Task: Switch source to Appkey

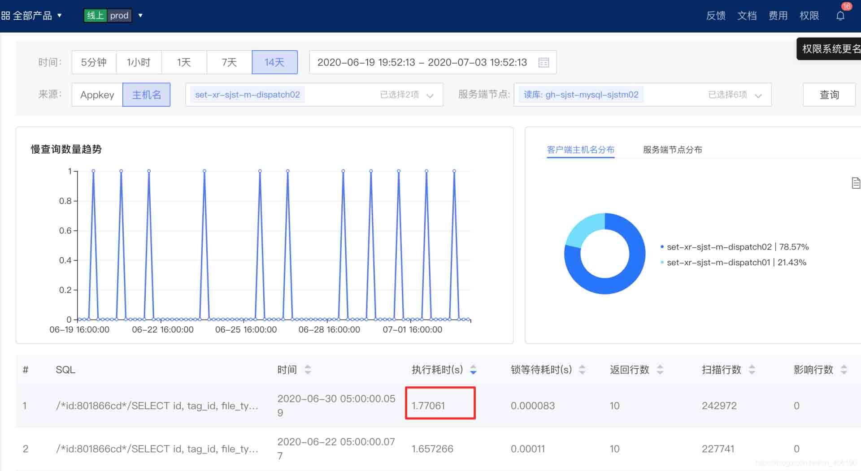Action: (x=97, y=95)
